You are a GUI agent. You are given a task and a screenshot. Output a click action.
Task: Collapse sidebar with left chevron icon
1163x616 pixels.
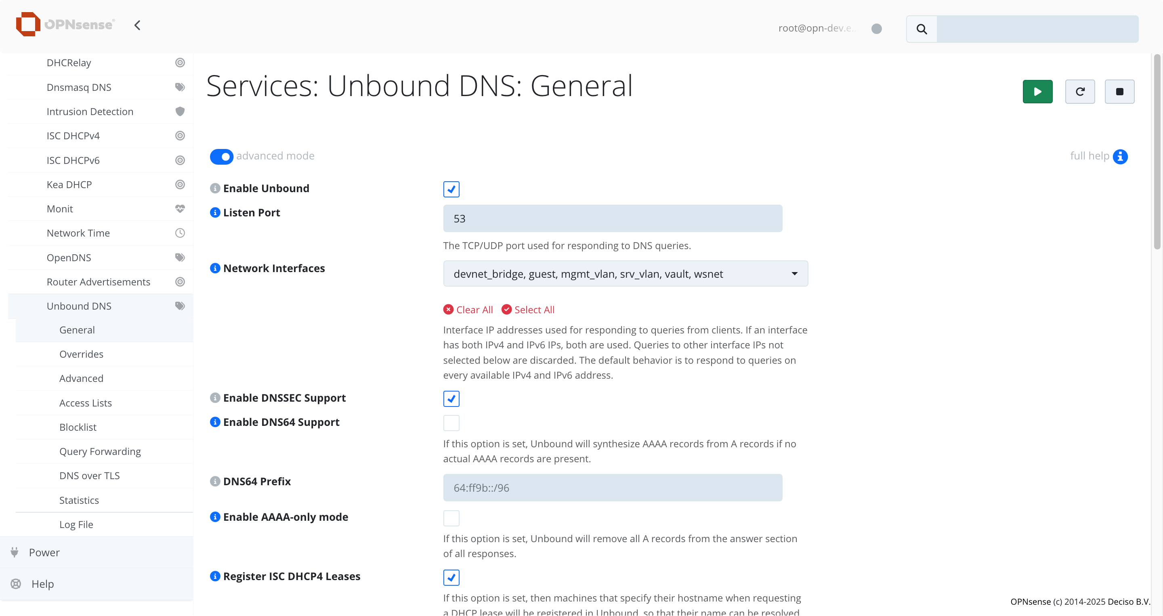tap(137, 25)
